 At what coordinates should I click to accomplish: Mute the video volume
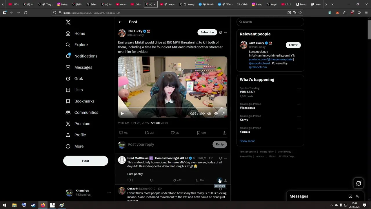pos(209,113)
